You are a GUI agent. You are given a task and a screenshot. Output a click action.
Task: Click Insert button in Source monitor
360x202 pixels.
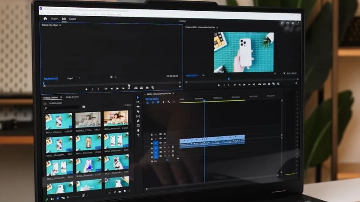coord(136,88)
